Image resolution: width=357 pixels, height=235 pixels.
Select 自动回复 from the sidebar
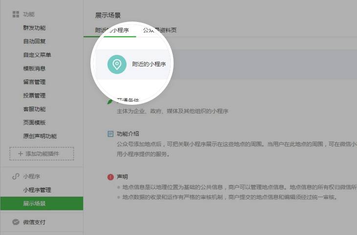click(34, 42)
